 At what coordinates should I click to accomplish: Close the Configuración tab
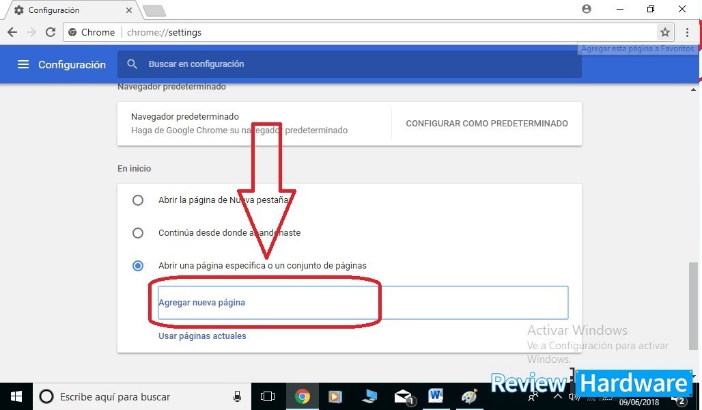(x=129, y=10)
